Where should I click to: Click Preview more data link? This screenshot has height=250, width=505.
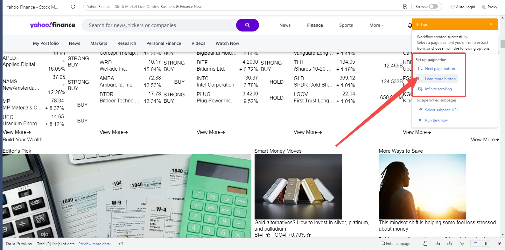pos(94,244)
